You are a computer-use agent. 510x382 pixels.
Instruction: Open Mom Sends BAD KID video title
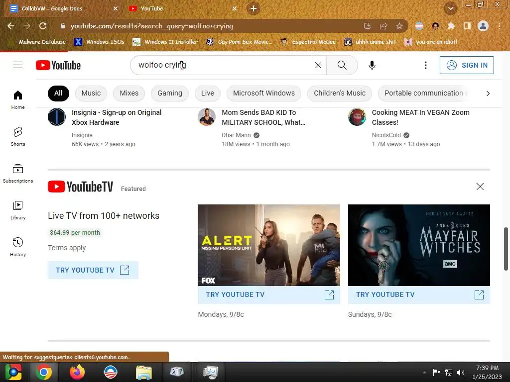click(263, 117)
